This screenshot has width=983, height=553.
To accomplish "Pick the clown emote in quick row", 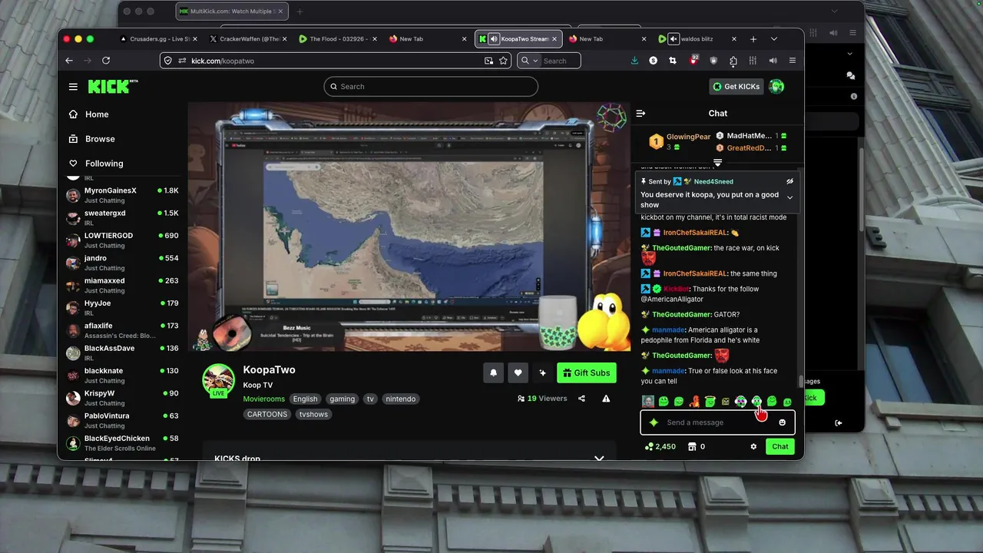I will [740, 401].
